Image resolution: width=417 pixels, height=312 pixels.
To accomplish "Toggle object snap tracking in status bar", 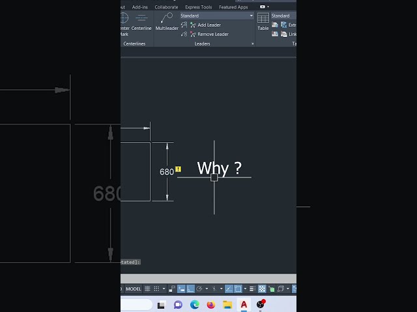I will tap(229, 289).
